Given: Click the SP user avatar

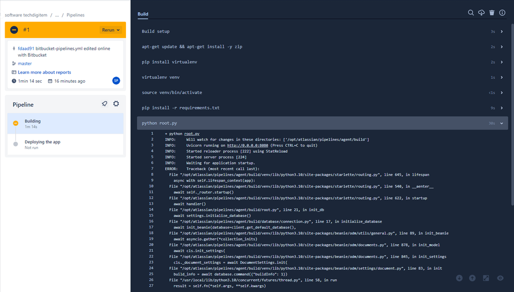Looking at the screenshot, I should 116,81.
